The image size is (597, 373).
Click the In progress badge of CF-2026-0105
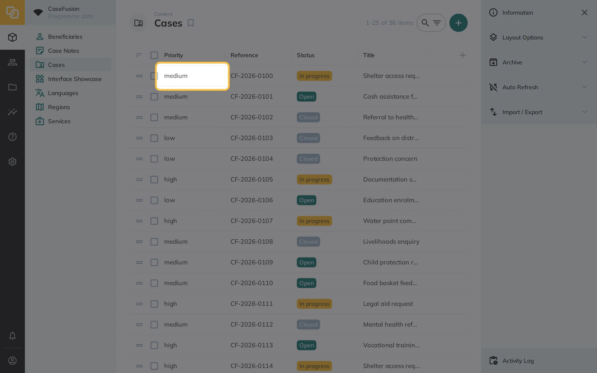pyautogui.click(x=314, y=180)
